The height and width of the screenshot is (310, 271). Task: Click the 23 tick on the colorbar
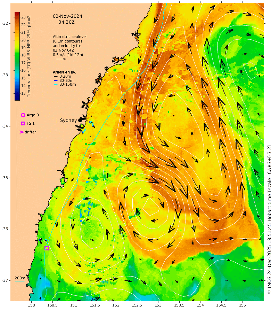pyautogui.click(x=24, y=17)
